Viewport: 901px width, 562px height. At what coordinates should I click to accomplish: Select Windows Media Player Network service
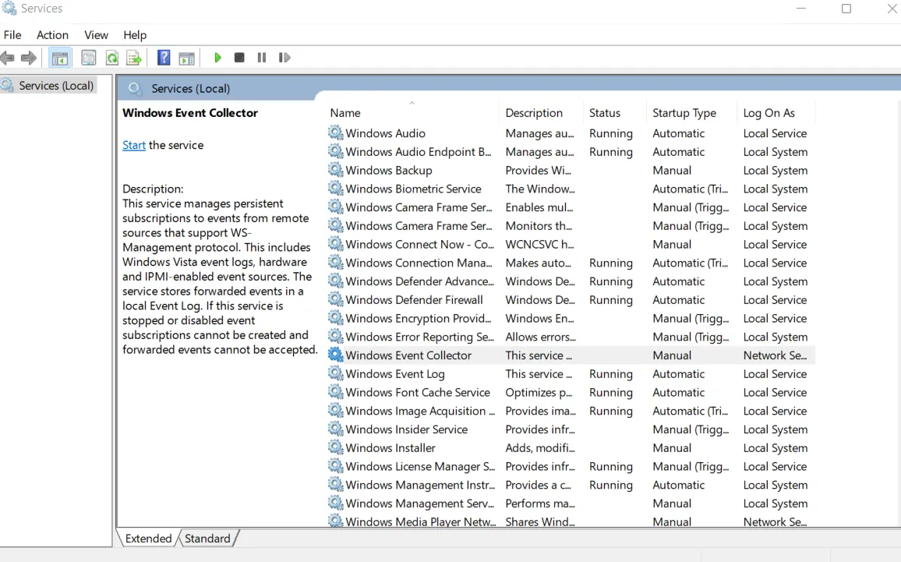[x=420, y=521]
